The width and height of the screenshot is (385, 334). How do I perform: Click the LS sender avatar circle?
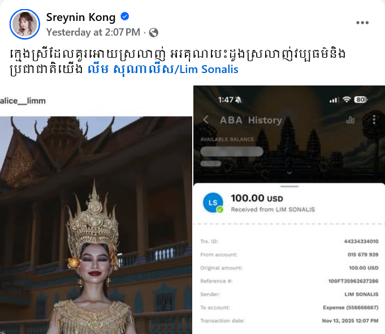[213, 203]
